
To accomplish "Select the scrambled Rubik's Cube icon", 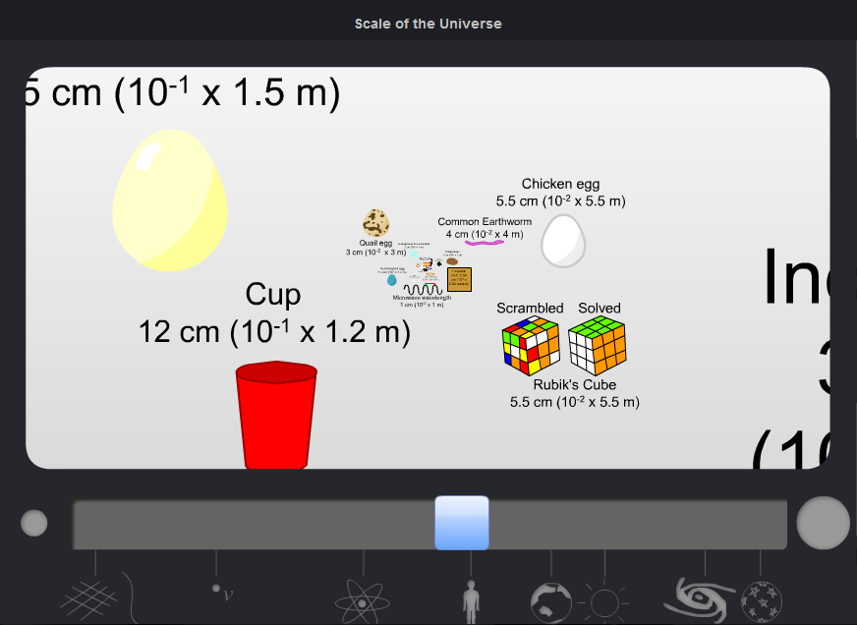I will click(531, 346).
